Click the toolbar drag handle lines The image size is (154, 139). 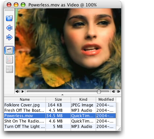click(9, 10)
